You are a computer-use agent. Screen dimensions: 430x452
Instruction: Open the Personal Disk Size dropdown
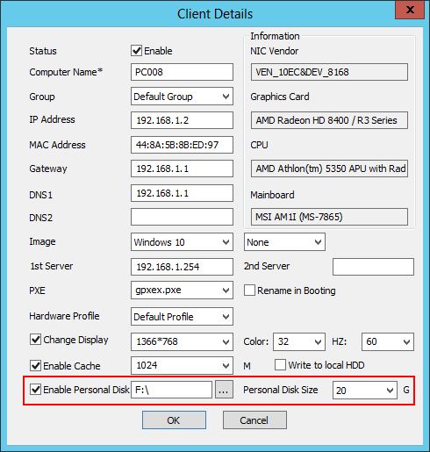[x=365, y=390]
